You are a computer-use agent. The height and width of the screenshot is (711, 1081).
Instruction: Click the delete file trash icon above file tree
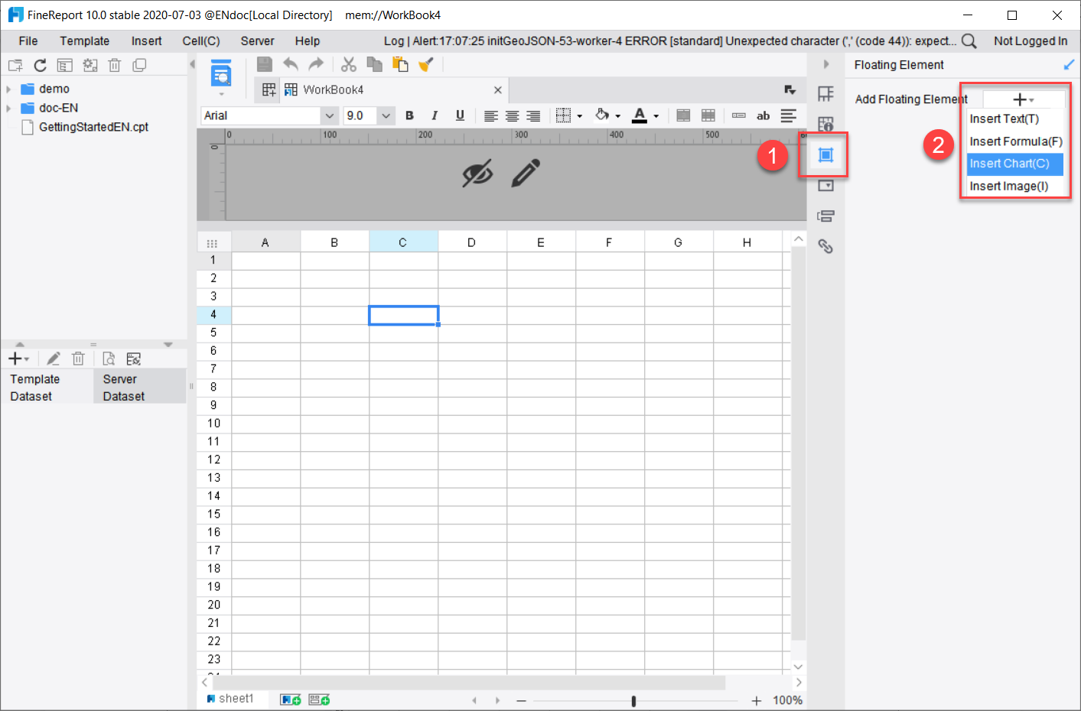(x=115, y=66)
